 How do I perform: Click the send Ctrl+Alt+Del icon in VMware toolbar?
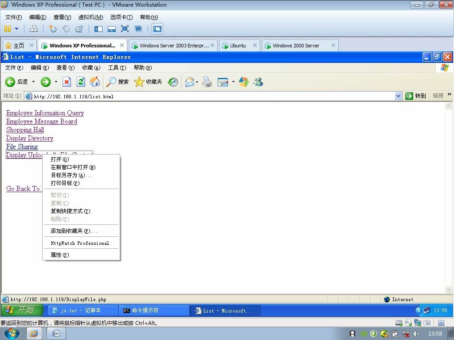tap(34, 29)
